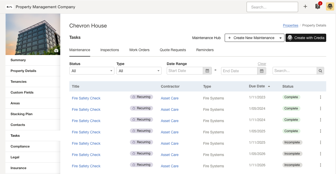The height and width of the screenshot is (174, 336).
Task: Open the help notifications icon
Action: pyautogui.click(x=318, y=7)
